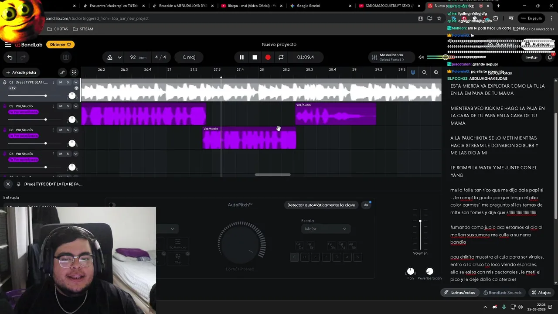The height and width of the screenshot is (314, 558).
Task: Collapse track heights icon
Action: pyautogui.click(x=74, y=72)
